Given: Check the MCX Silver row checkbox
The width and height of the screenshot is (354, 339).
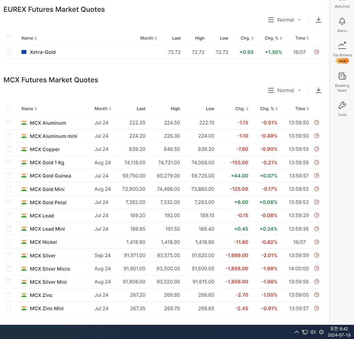Looking at the screenshot, I should (x=8, y=255).
